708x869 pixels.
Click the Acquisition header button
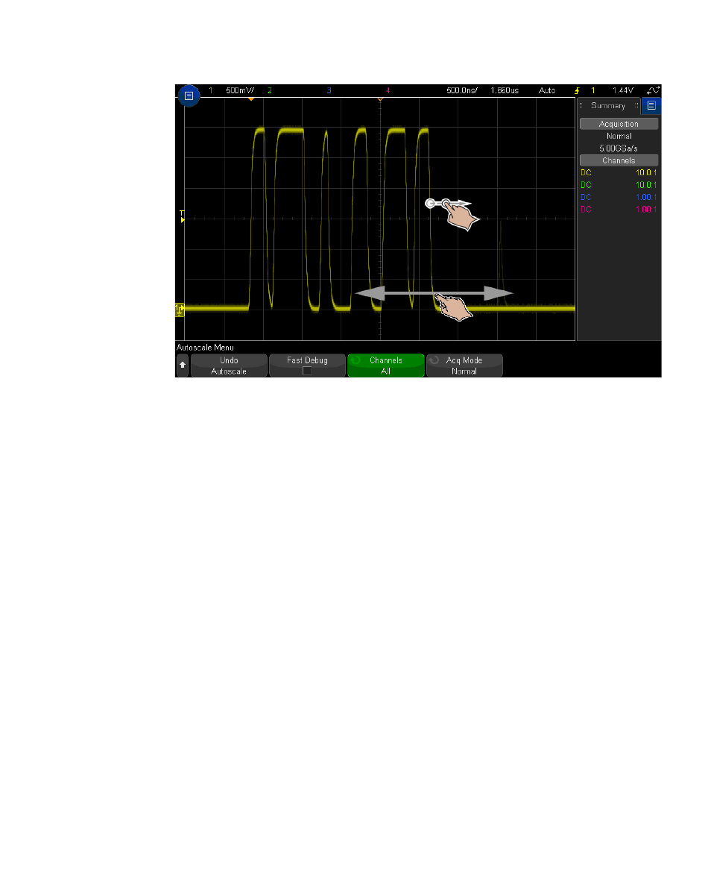[619, 124]
